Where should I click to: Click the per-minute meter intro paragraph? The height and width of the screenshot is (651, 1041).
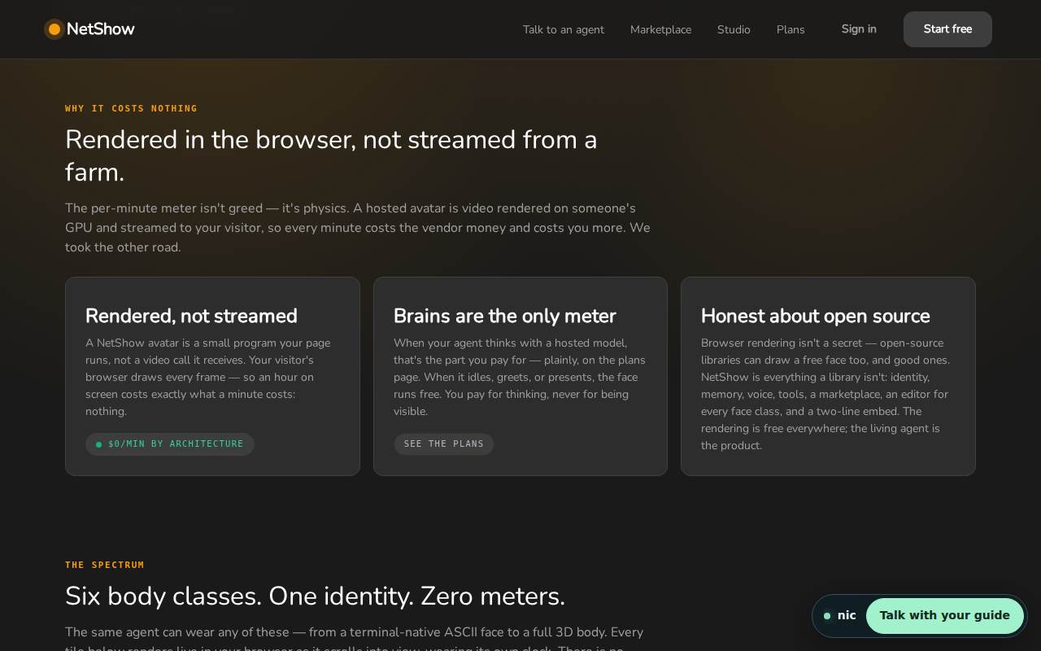[x=358, y=228]
